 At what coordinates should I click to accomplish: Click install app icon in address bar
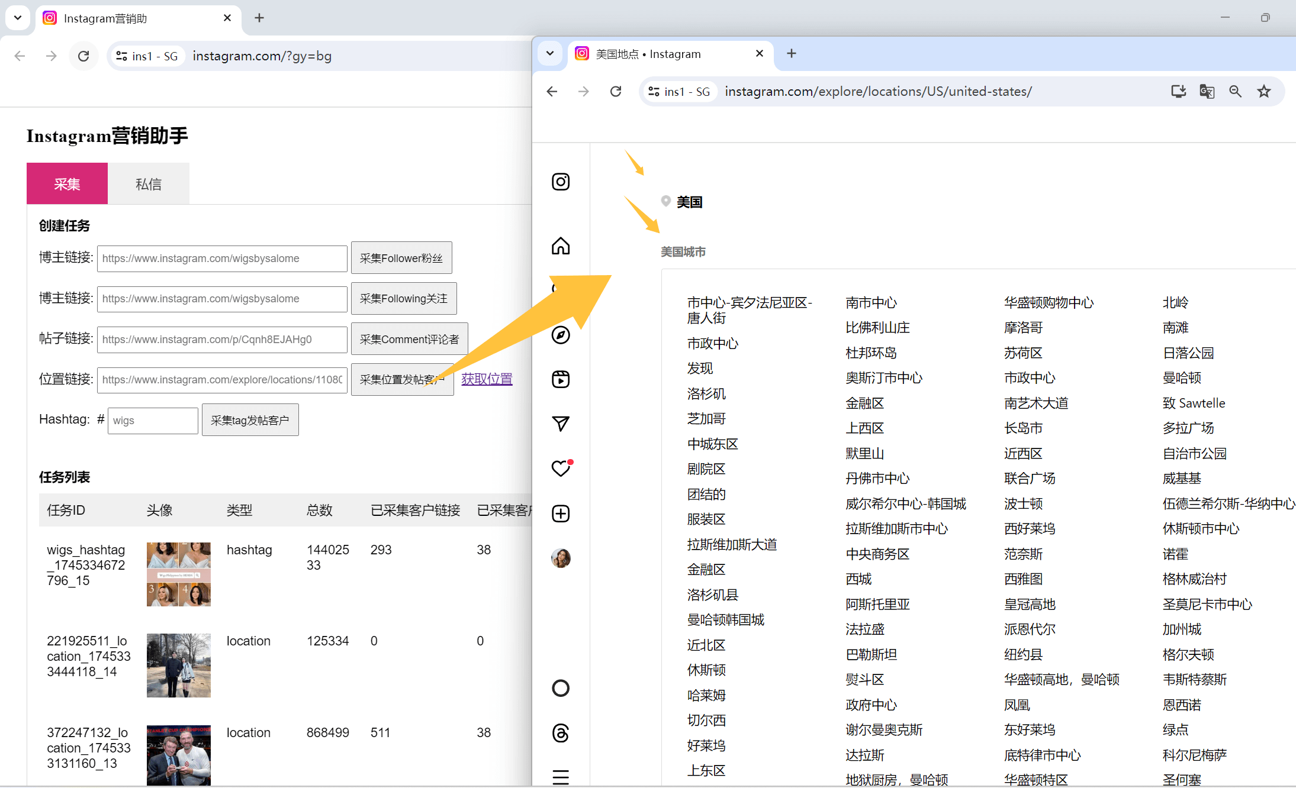click(x=1178, y=92)
